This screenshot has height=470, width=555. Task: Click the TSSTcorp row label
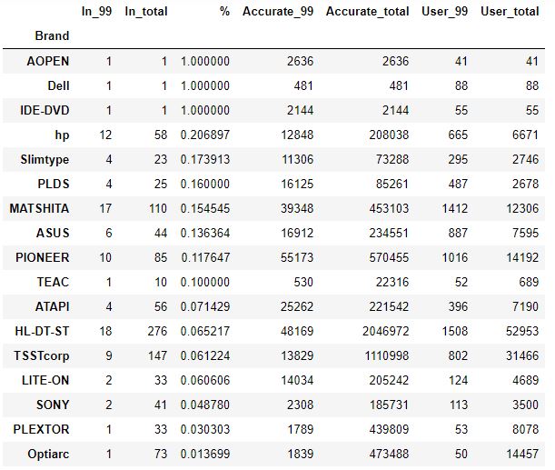point(41,355)
